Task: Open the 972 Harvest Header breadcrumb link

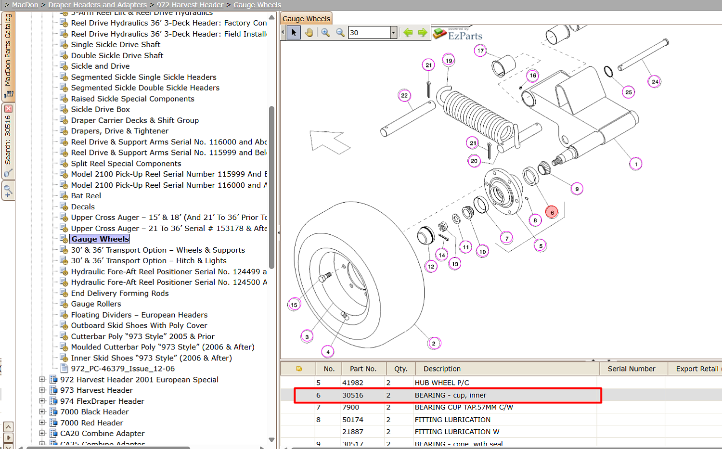Action: point(190,5)
